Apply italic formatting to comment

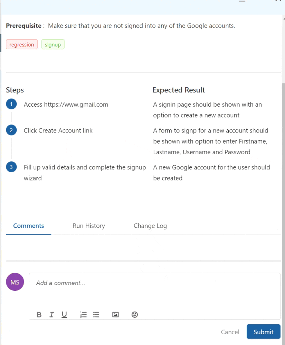pos(51,315)
